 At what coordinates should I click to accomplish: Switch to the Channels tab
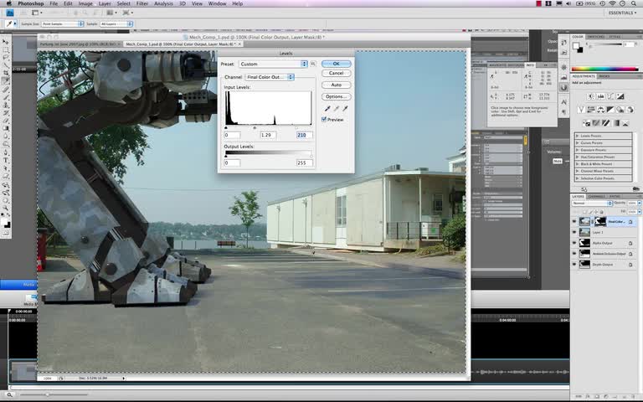[x=597, y=197]
